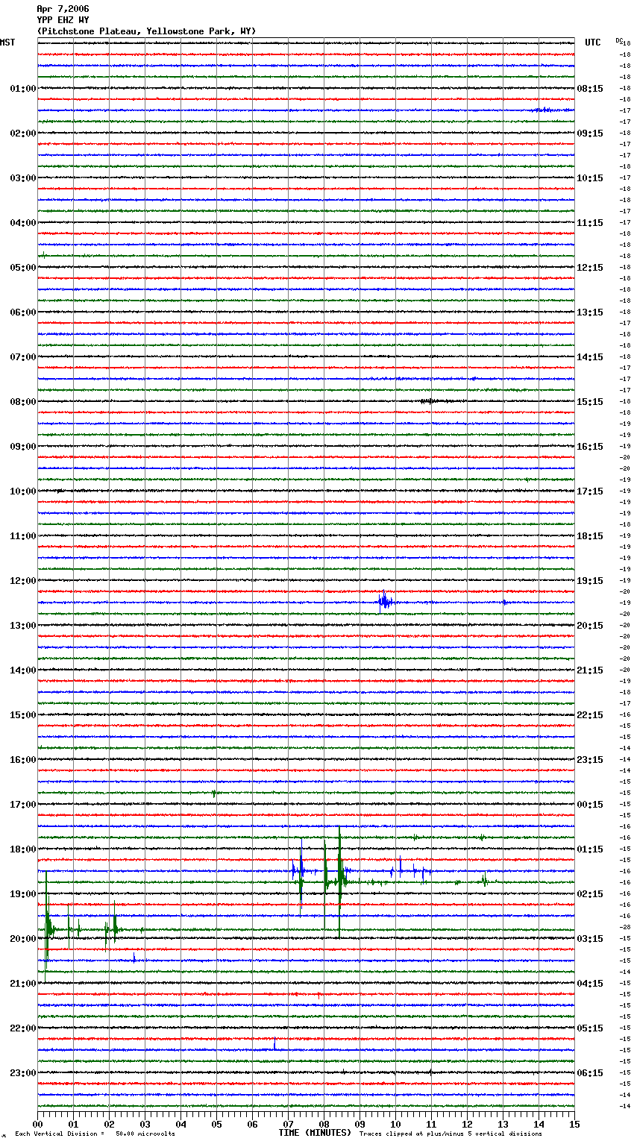
Task: Click the 'Traces clipped at plus/minus 5 vertical divisions' note
Action: [x=451, y=1134]
